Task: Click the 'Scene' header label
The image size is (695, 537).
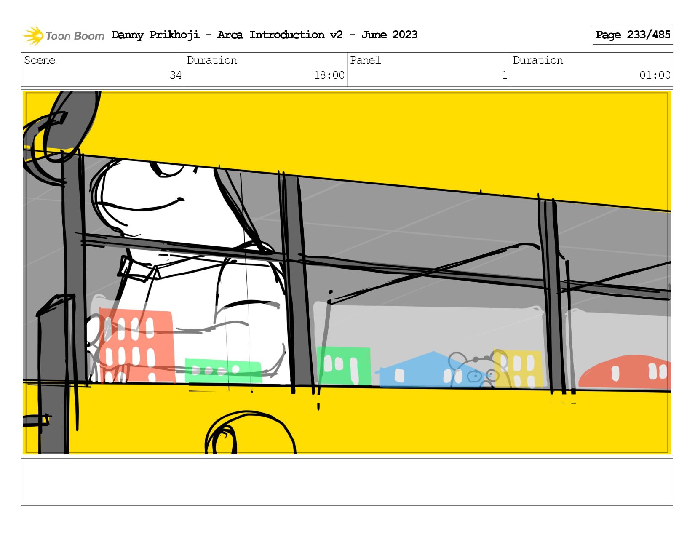Action: coord(40,60)
